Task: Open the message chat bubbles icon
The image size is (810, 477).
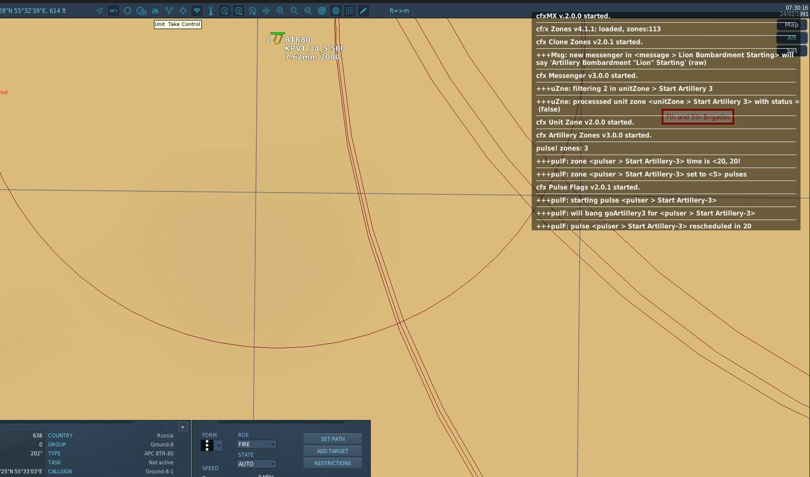Action: [x=141, y=11]
